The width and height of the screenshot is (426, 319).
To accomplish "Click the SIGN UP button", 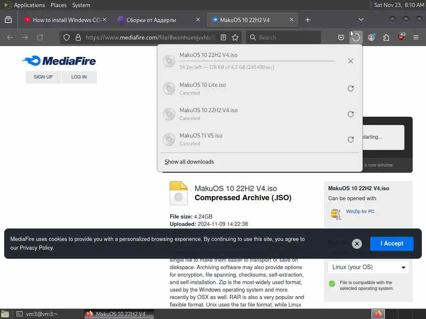I will (x=43, y=77).
